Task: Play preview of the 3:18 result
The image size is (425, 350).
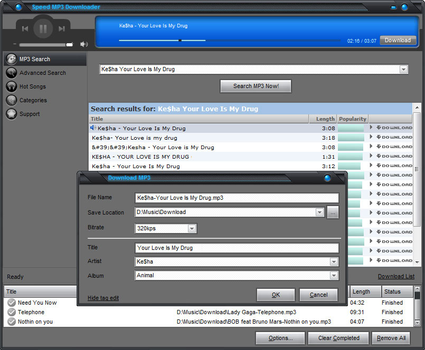Action: coord(371,137)
